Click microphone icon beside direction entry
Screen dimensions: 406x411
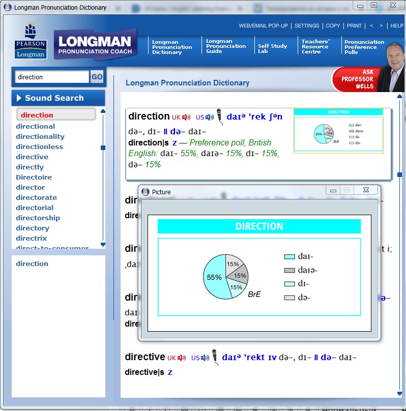[x=219, y=116]
